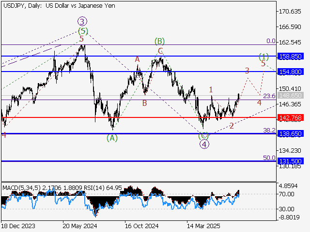Viewport: 310px width, 232px height.
Task: Click the red 142.768 price level tag
Action: [292, 117]
